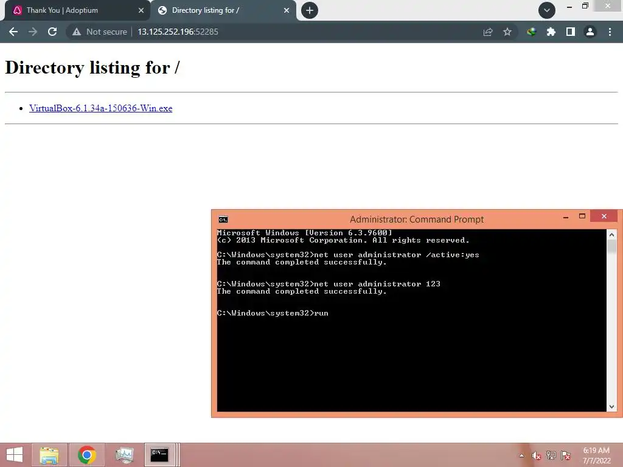Restore down the Chrome window
The width and height of the screenshot is (623, 467).
pos(585,6)
